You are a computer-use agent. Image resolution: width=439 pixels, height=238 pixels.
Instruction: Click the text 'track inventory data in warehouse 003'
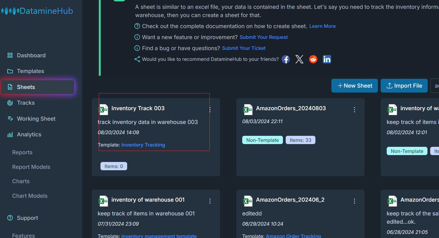(x=148, y=122)
